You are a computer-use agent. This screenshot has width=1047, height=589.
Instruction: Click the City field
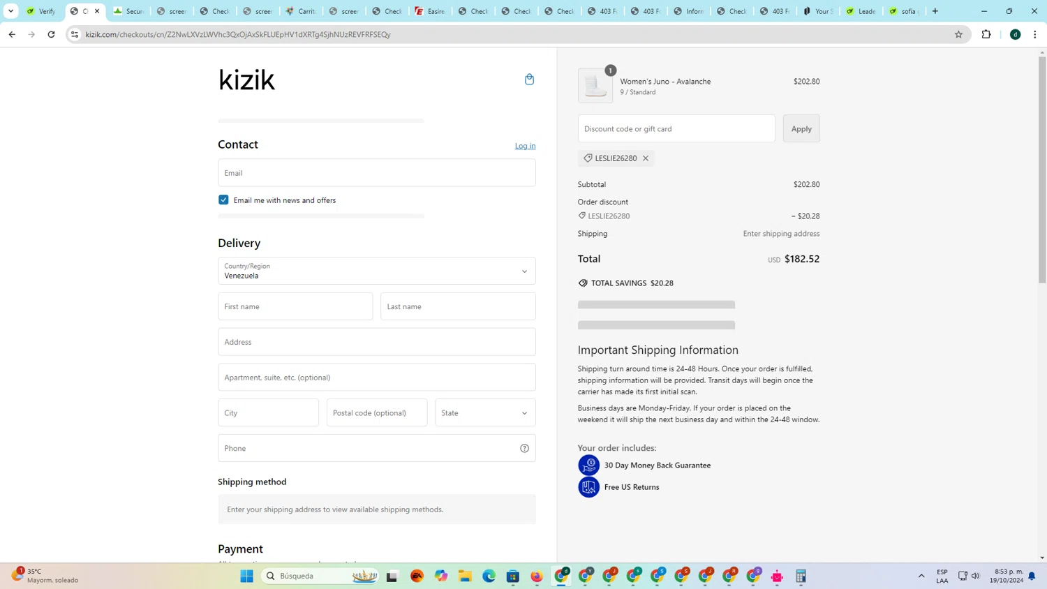point(268,412)
